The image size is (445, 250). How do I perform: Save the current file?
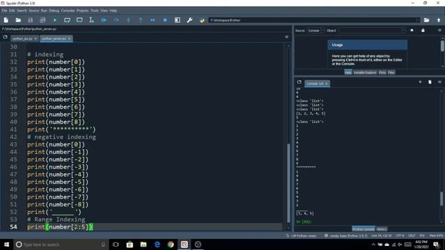[31, 20]
